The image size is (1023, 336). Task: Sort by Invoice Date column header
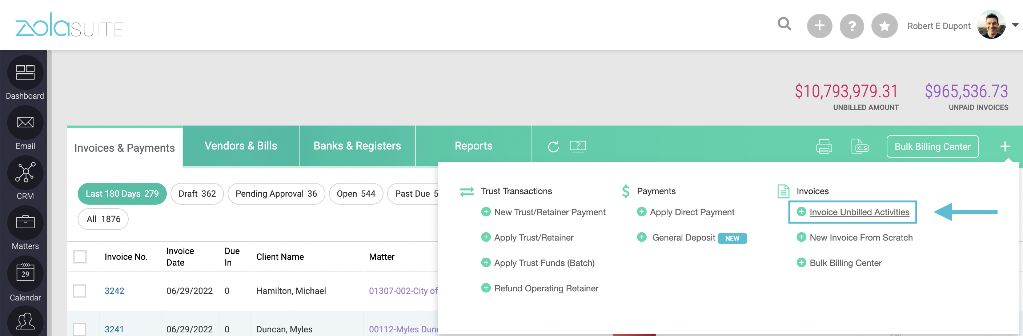click(x=180, y=257)
